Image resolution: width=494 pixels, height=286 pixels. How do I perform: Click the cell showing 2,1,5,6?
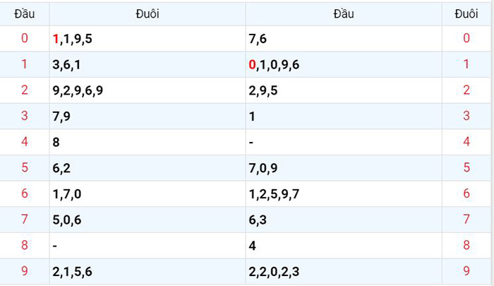click(147, 271)
